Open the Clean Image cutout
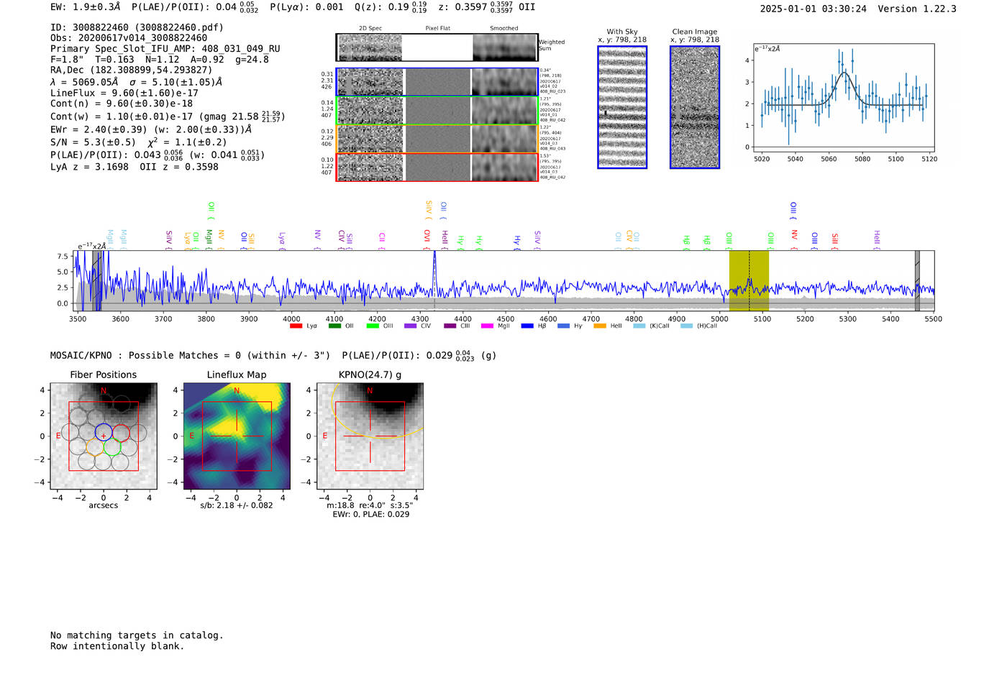1007x685 pixels. [x=695, y=107]
